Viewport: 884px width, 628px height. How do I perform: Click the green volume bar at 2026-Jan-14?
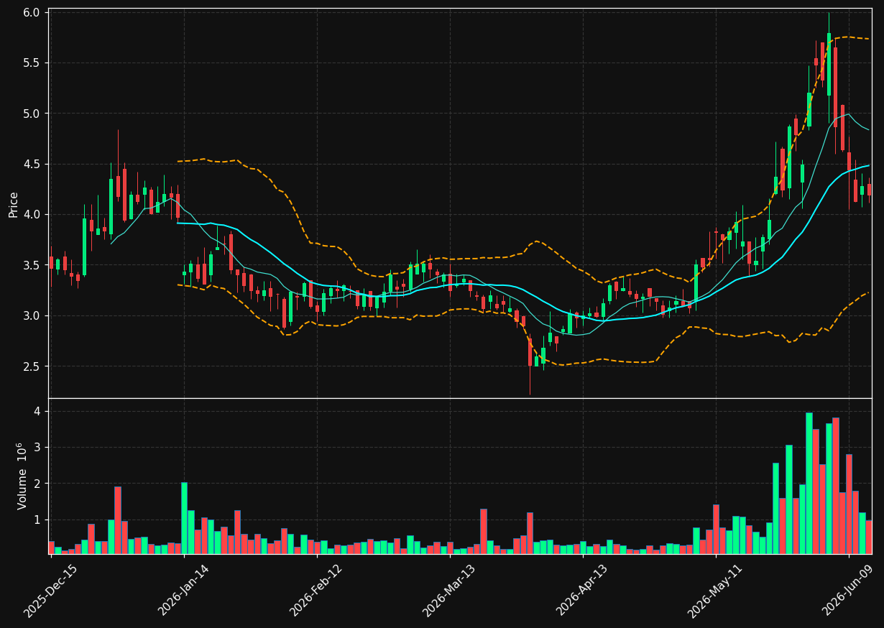(184, 518)
